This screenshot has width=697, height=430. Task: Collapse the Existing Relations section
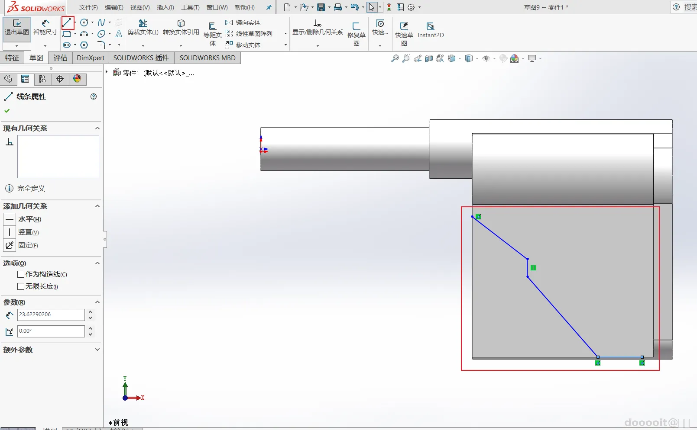point(97,128)
